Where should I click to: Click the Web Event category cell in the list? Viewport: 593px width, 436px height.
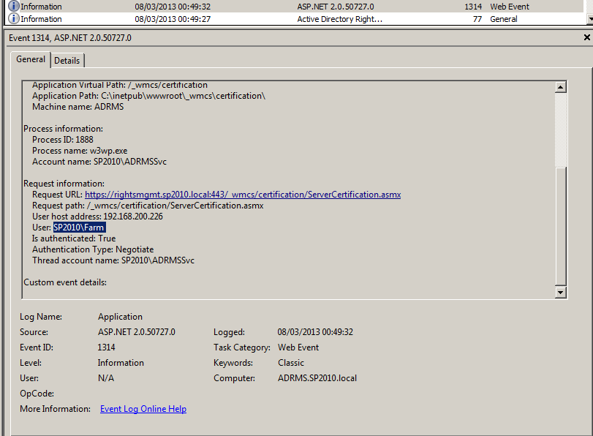[509, 7]
